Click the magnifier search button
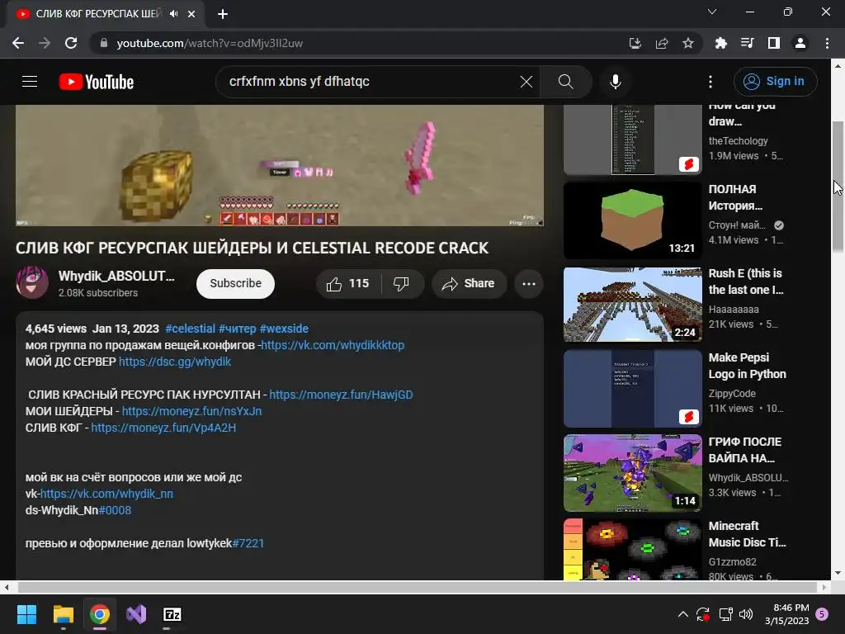The image size is (845, 634). (565, 82)
